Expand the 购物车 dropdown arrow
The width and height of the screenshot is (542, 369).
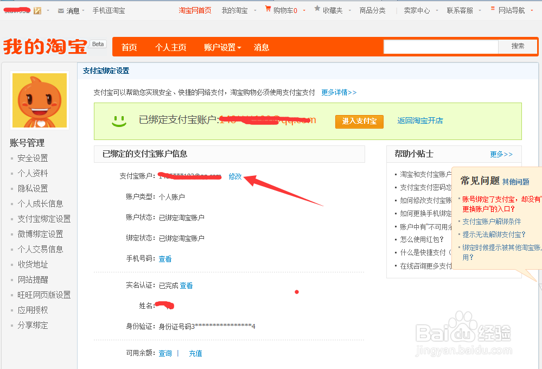tap(304, 11)
